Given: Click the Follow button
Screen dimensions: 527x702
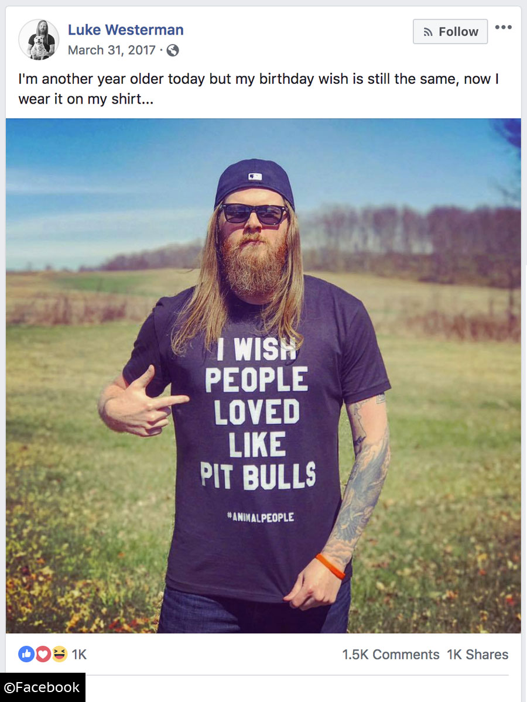Looking at the screenshot, I should [450, 32].
